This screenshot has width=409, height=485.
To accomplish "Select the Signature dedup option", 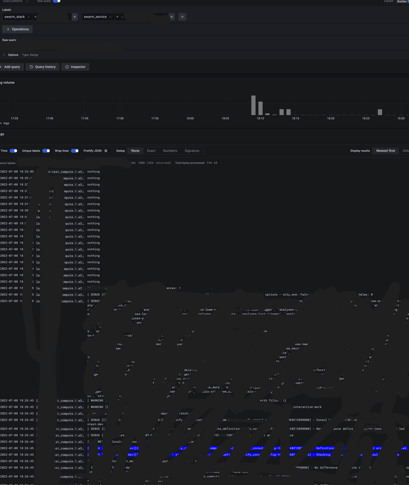I will pyautogui.click(x=192, y=150).
